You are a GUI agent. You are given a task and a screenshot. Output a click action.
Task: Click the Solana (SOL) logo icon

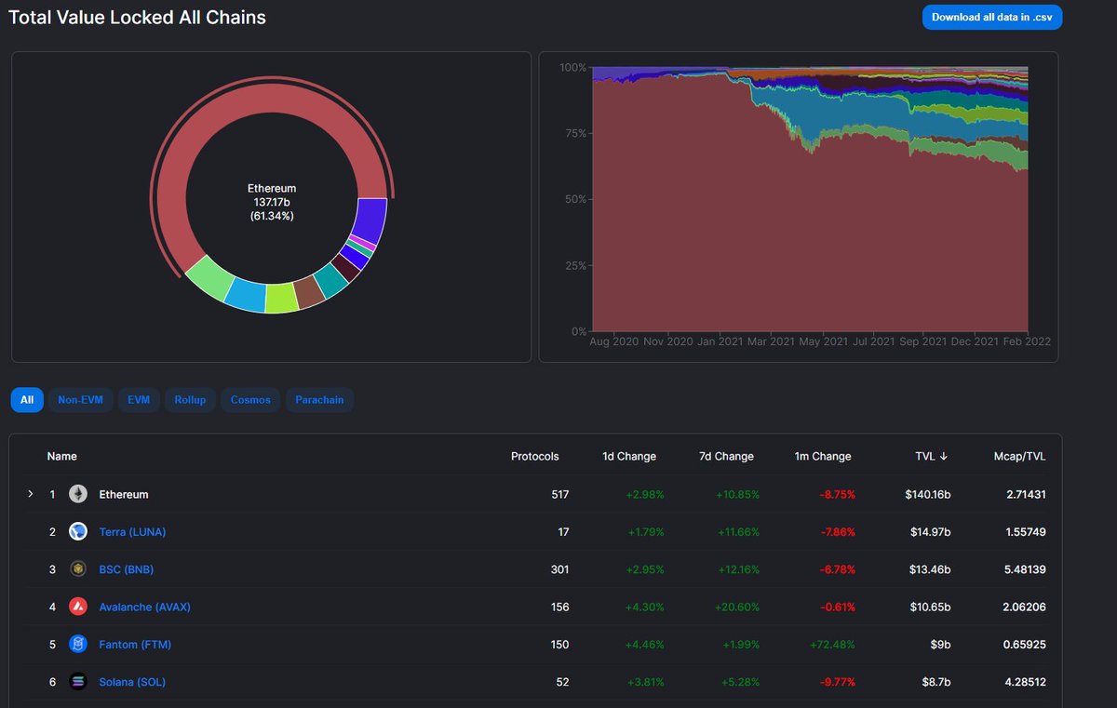(x=79, y=682)
